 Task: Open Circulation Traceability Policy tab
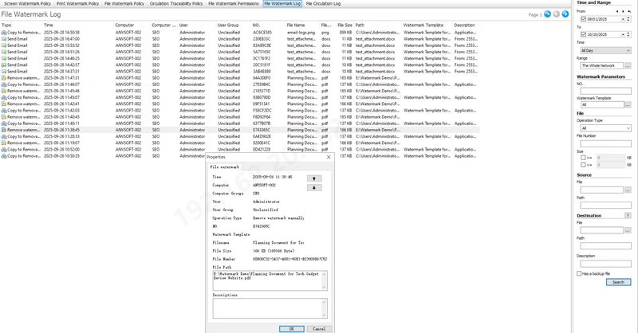tap(176, 3)
